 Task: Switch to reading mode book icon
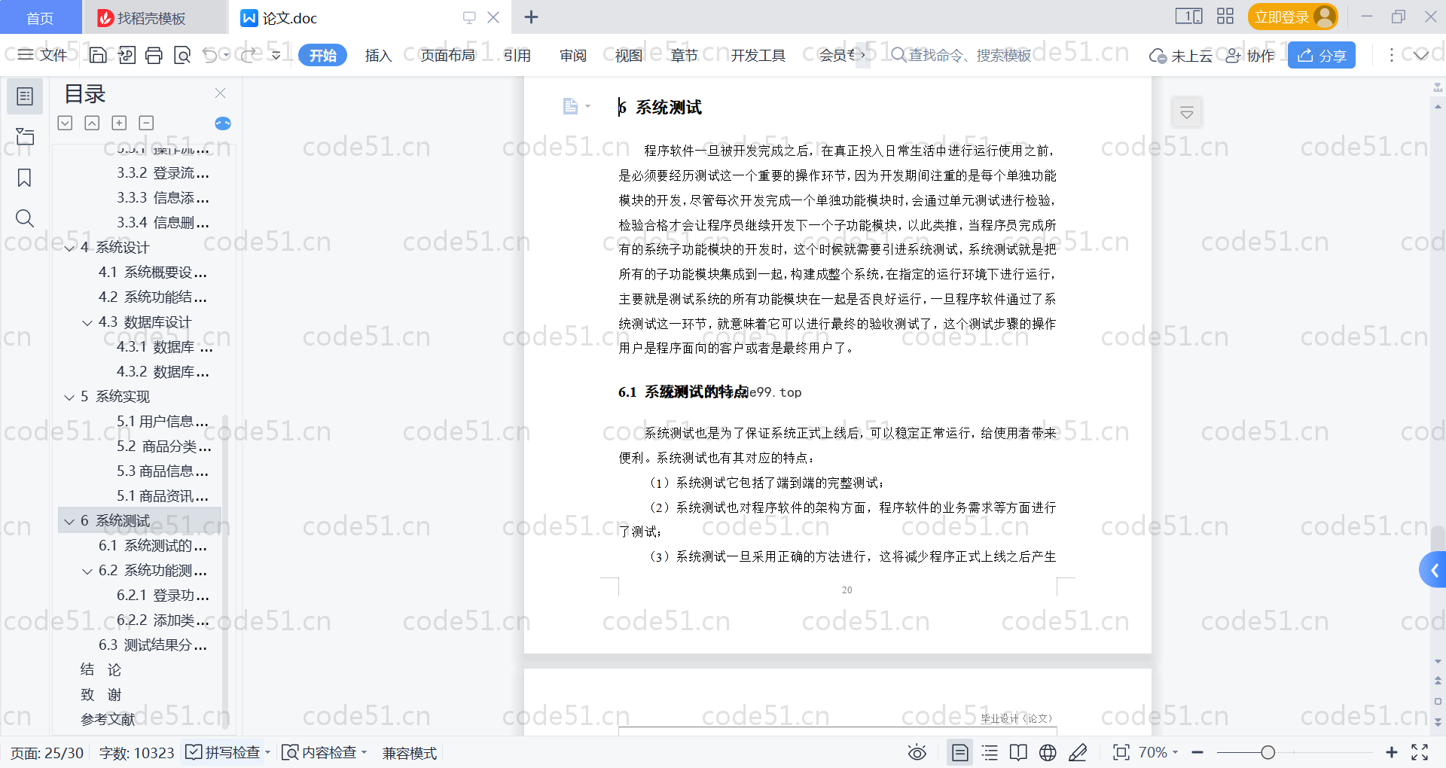pyautogui.click(x=1018, y=752)
